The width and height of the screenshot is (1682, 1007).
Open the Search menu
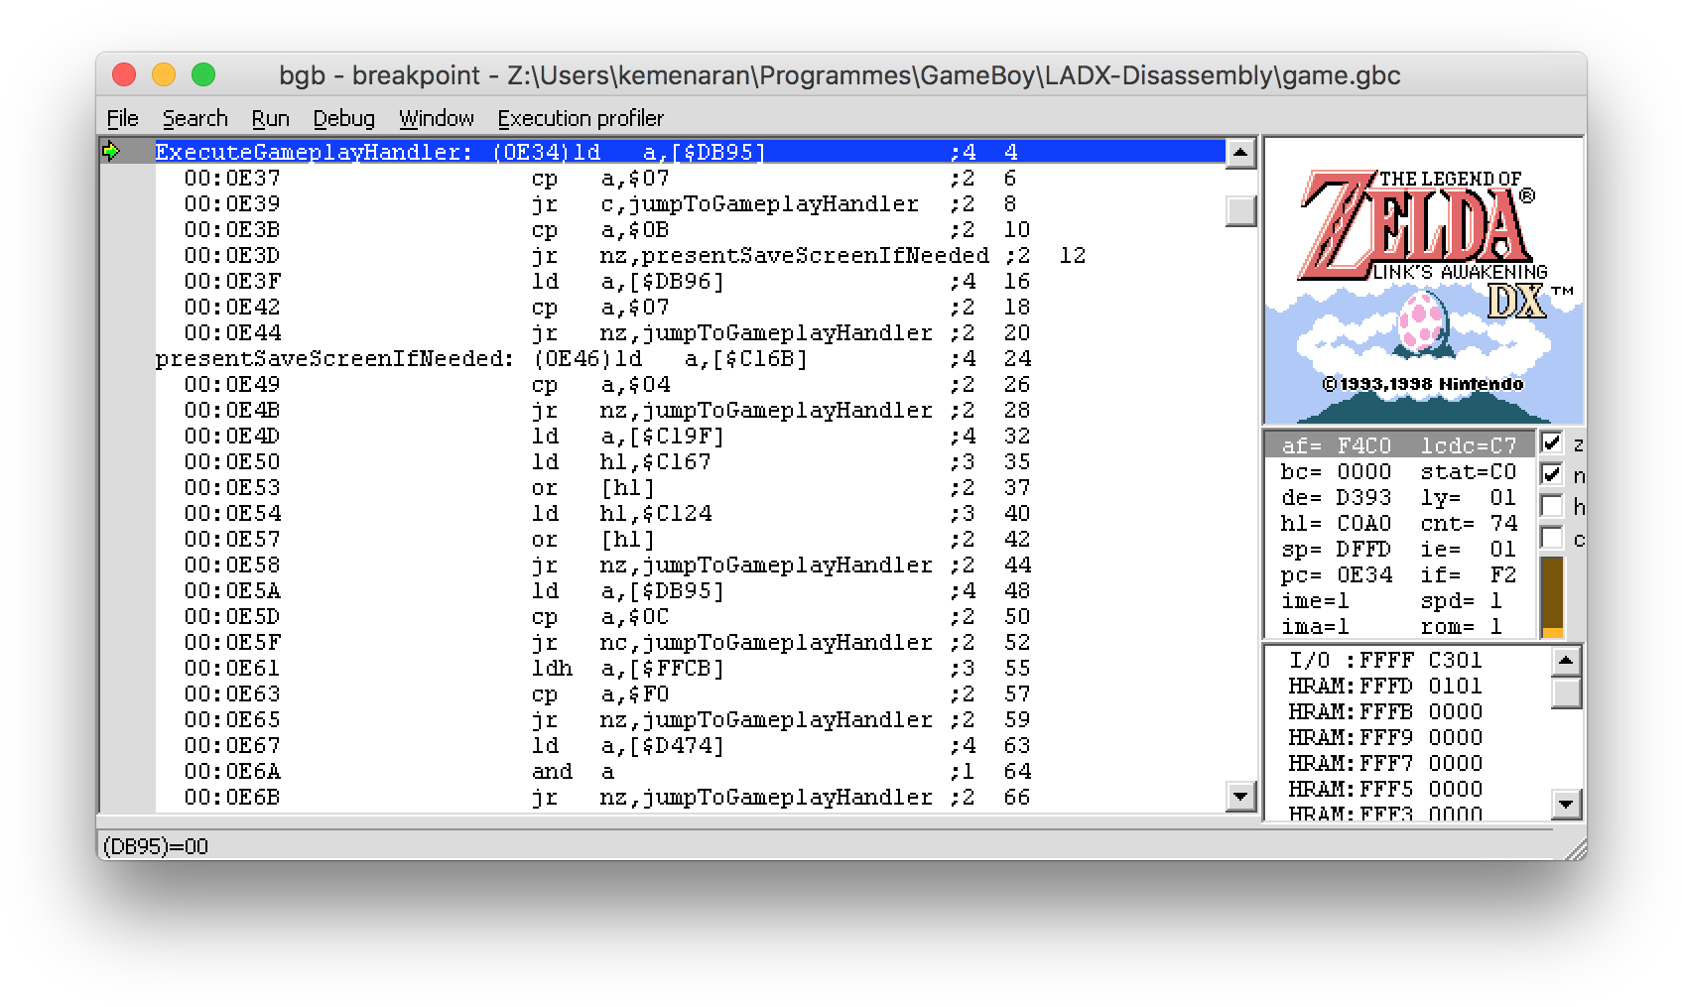coord(194,118)
